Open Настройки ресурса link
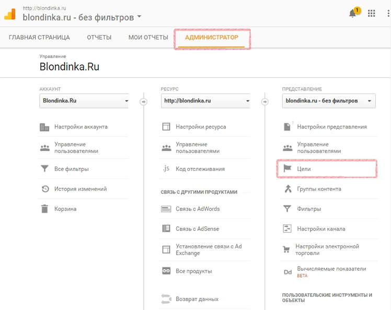391x310 pixels. tap(201, 127)
